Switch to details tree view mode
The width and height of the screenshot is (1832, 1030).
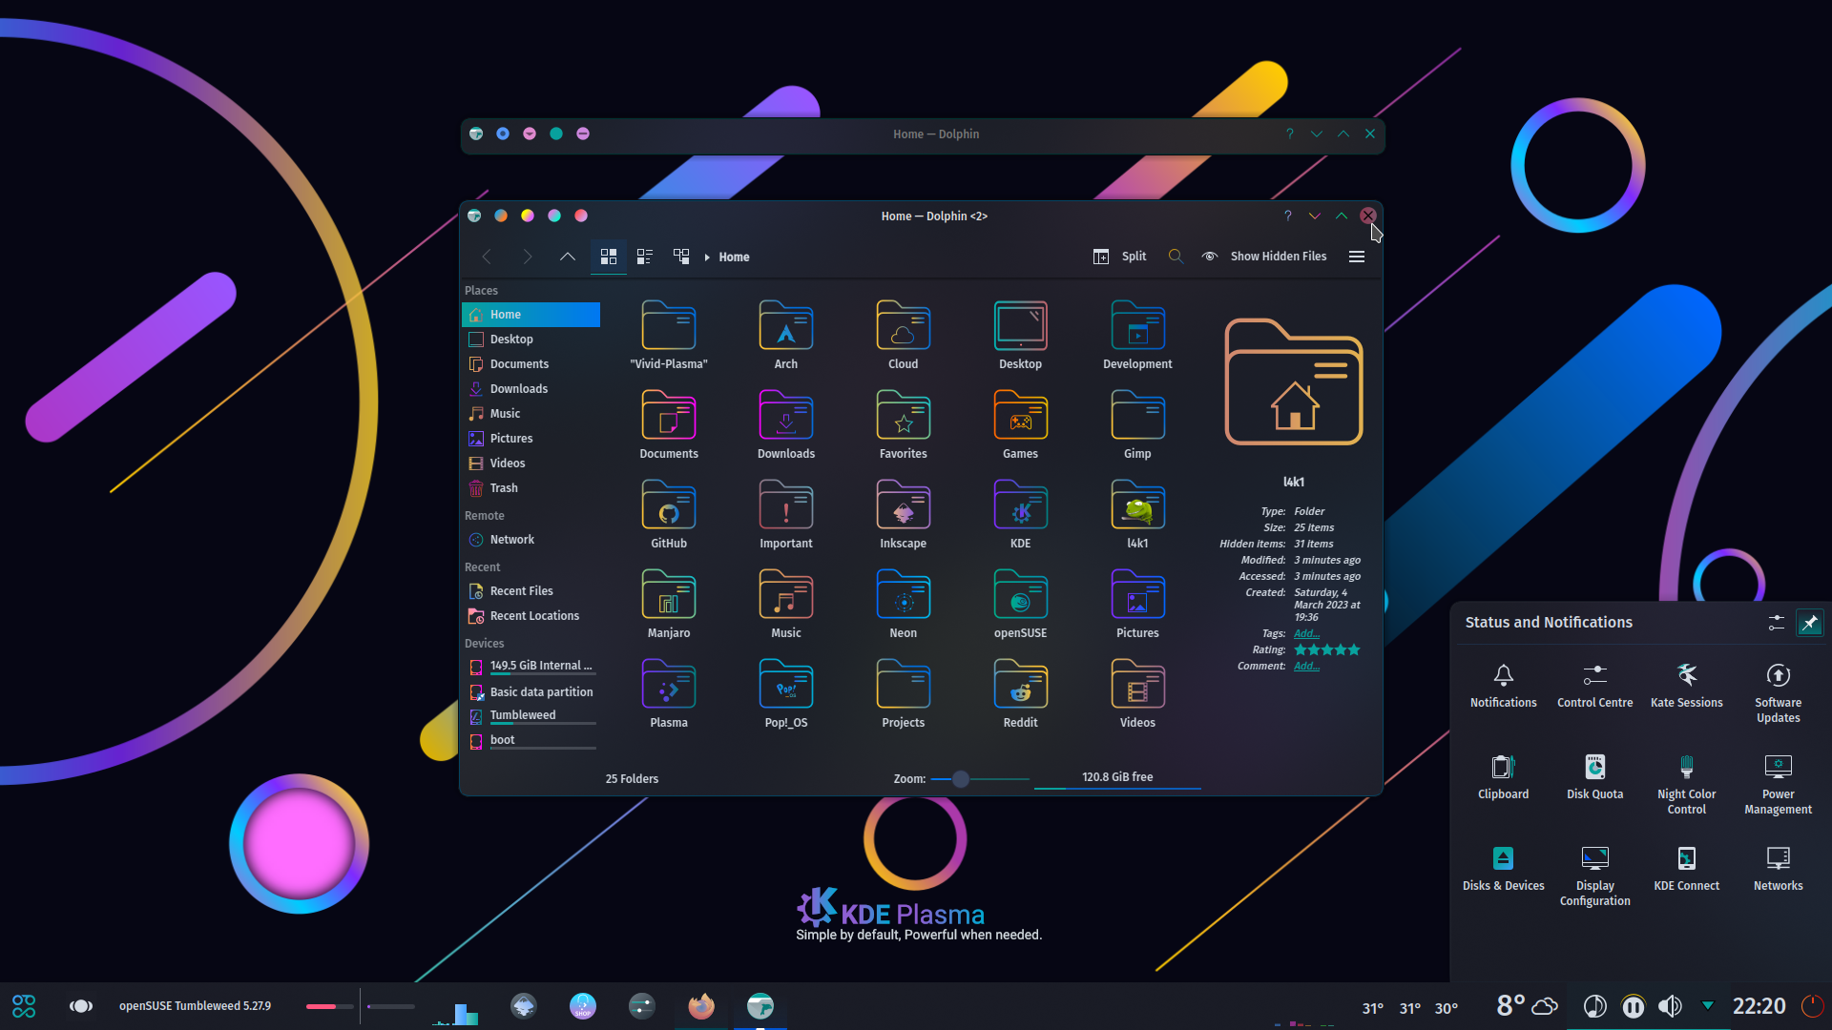coord(681,257)
